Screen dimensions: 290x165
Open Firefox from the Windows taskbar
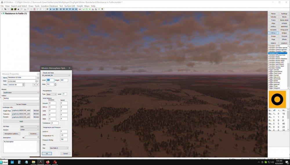pyautogui.click(x=48, y=162)
